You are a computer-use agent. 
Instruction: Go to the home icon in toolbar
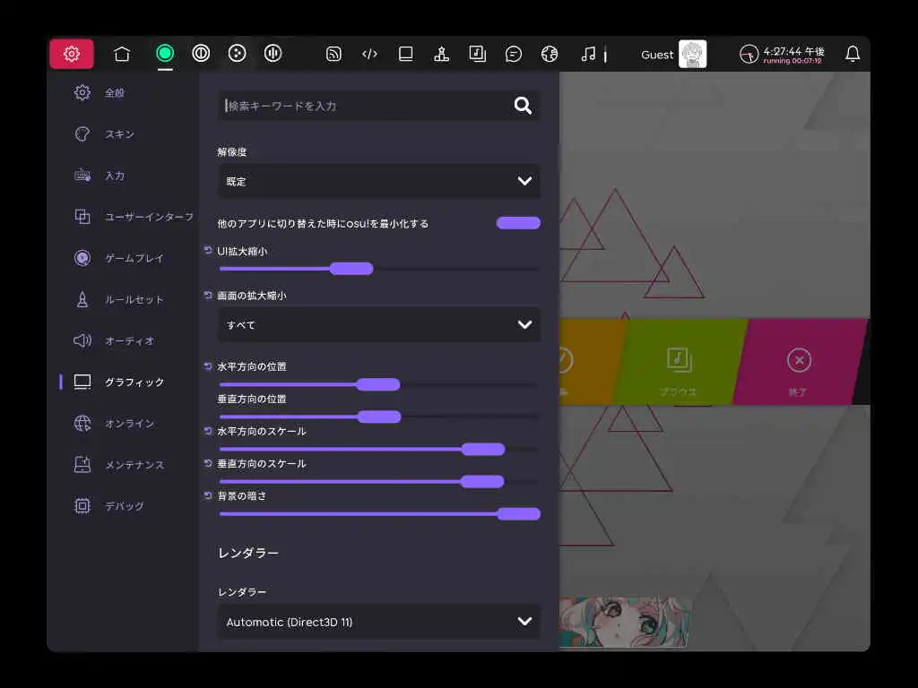[x=122, y=54]
